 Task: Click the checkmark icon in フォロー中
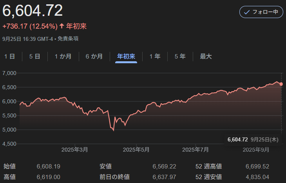(247, 12)
